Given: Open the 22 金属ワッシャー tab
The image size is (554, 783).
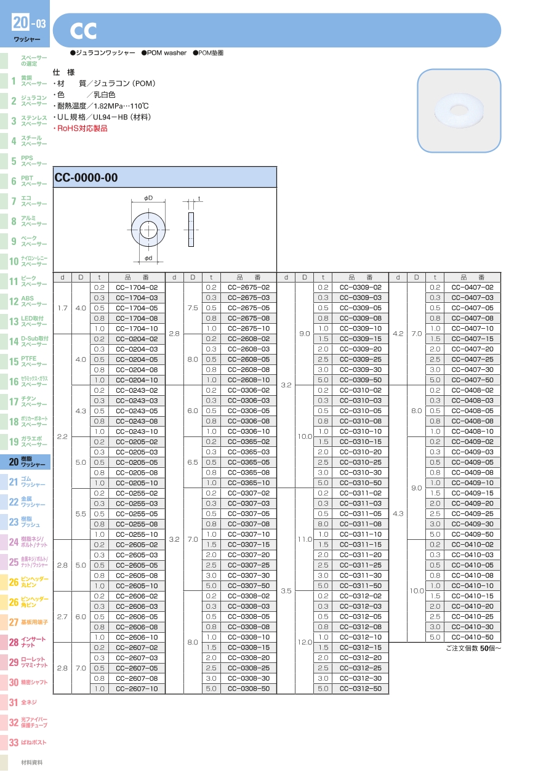Looking at the screenshot, I should (25, 502).
